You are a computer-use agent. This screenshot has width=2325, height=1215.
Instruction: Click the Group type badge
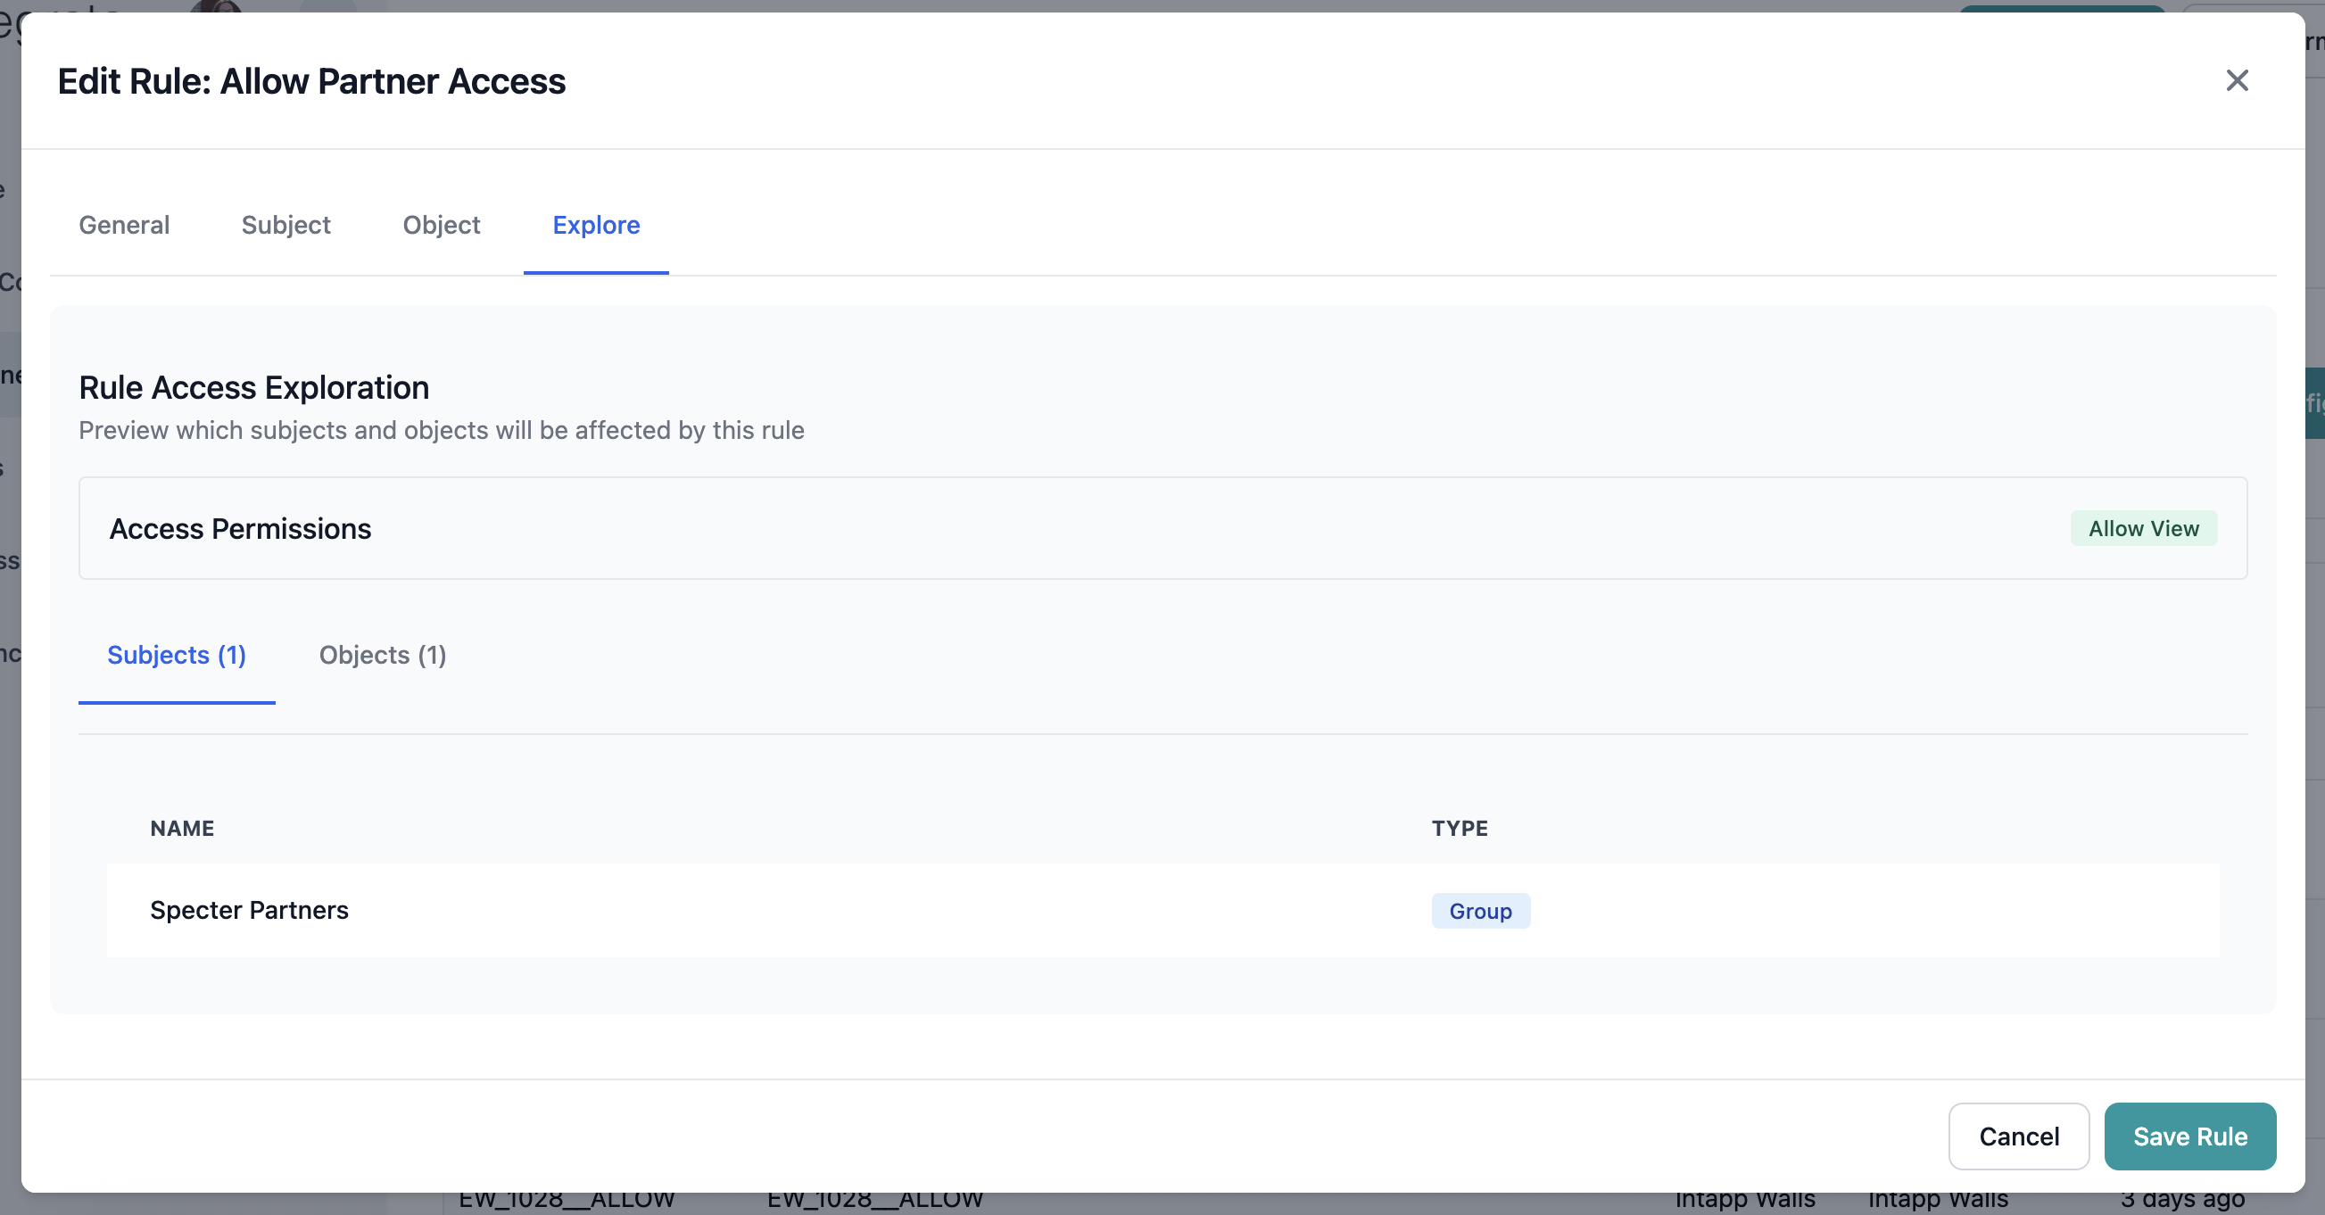[1479, 911]
